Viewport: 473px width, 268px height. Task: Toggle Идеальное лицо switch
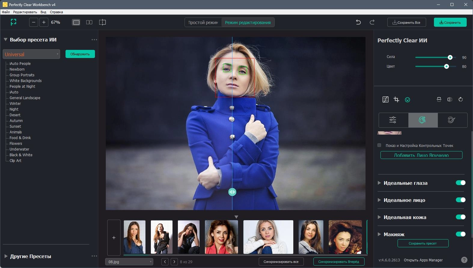click(461, 200)
